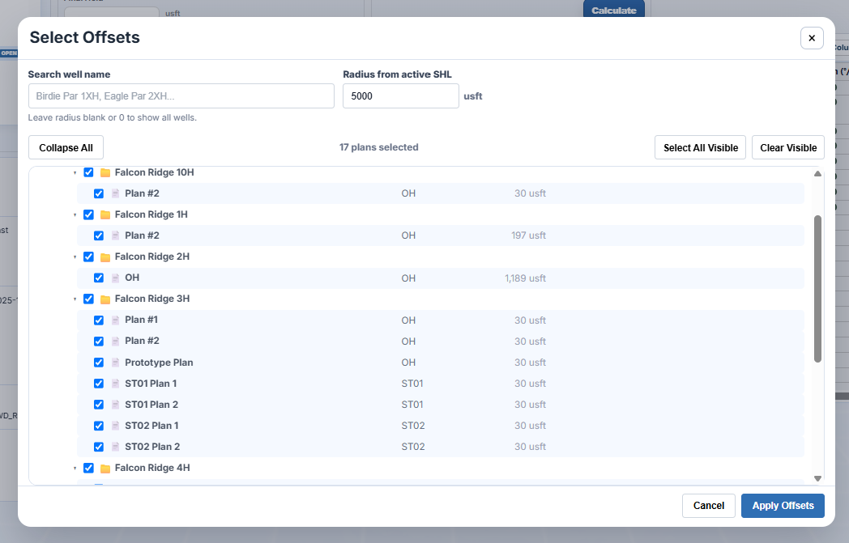The height and width of the screenshot is (543, 849).
Task: Close the Select Offsets dialog with X
Action: [x=812, y=38]
